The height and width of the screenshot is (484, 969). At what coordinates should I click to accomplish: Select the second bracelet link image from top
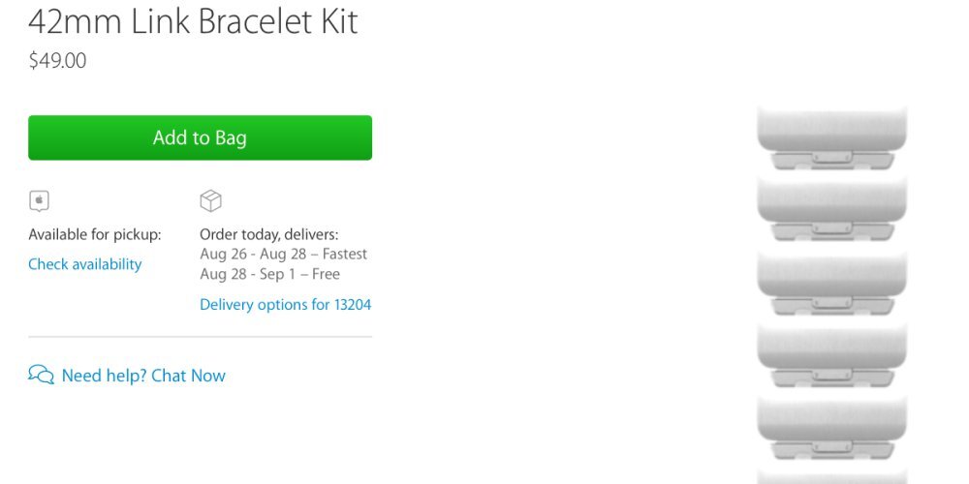pyautogui.click(x=831, y=208)
